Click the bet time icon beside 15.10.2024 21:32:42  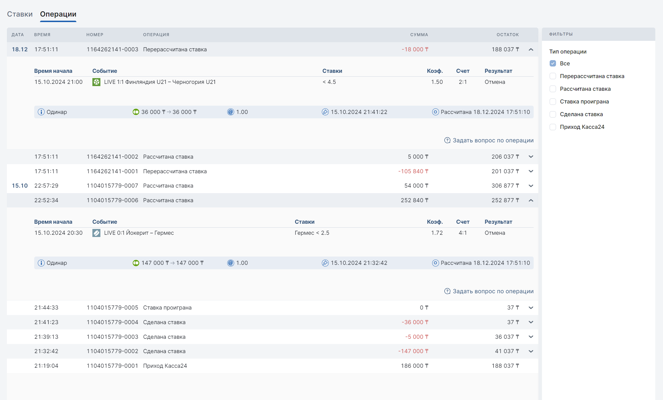click(325, 263)
